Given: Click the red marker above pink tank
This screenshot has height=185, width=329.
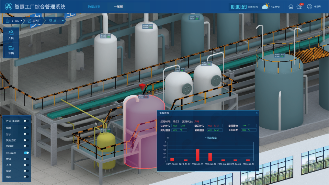Looking at the screenshot, I should (141, 86).
